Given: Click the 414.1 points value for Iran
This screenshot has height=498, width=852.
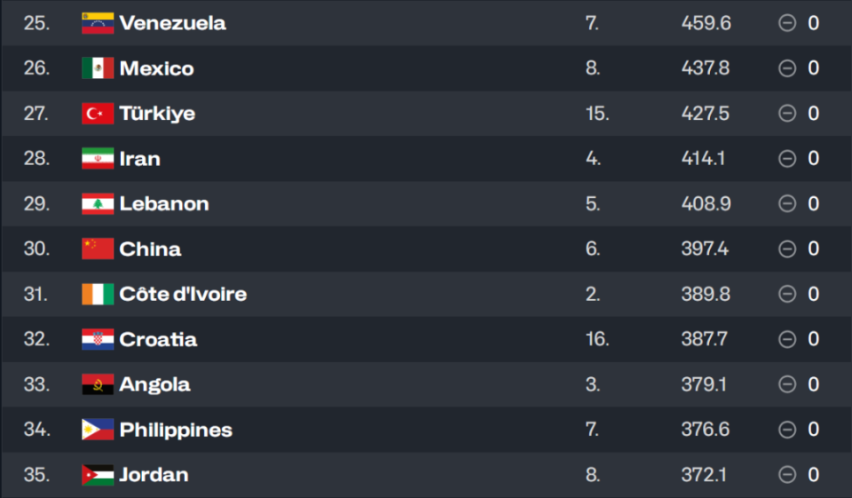Looking at the screenshot, I should [x=705, y=159].
